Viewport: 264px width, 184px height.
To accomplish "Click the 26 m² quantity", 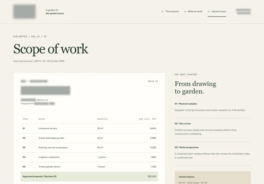I will pyautogui.click(x=100, y=148).
